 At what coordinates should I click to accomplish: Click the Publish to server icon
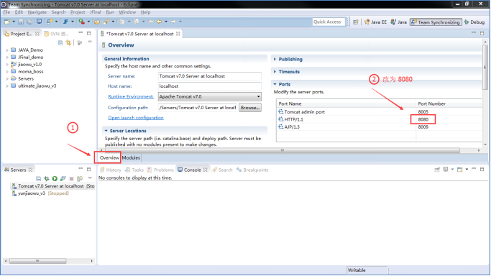80,178
